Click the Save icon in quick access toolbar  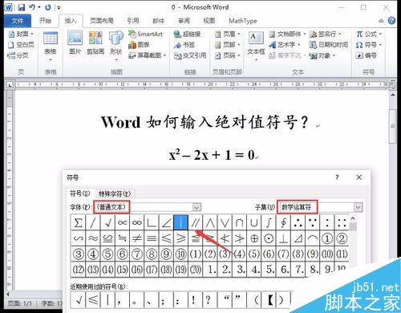[22, 7]
